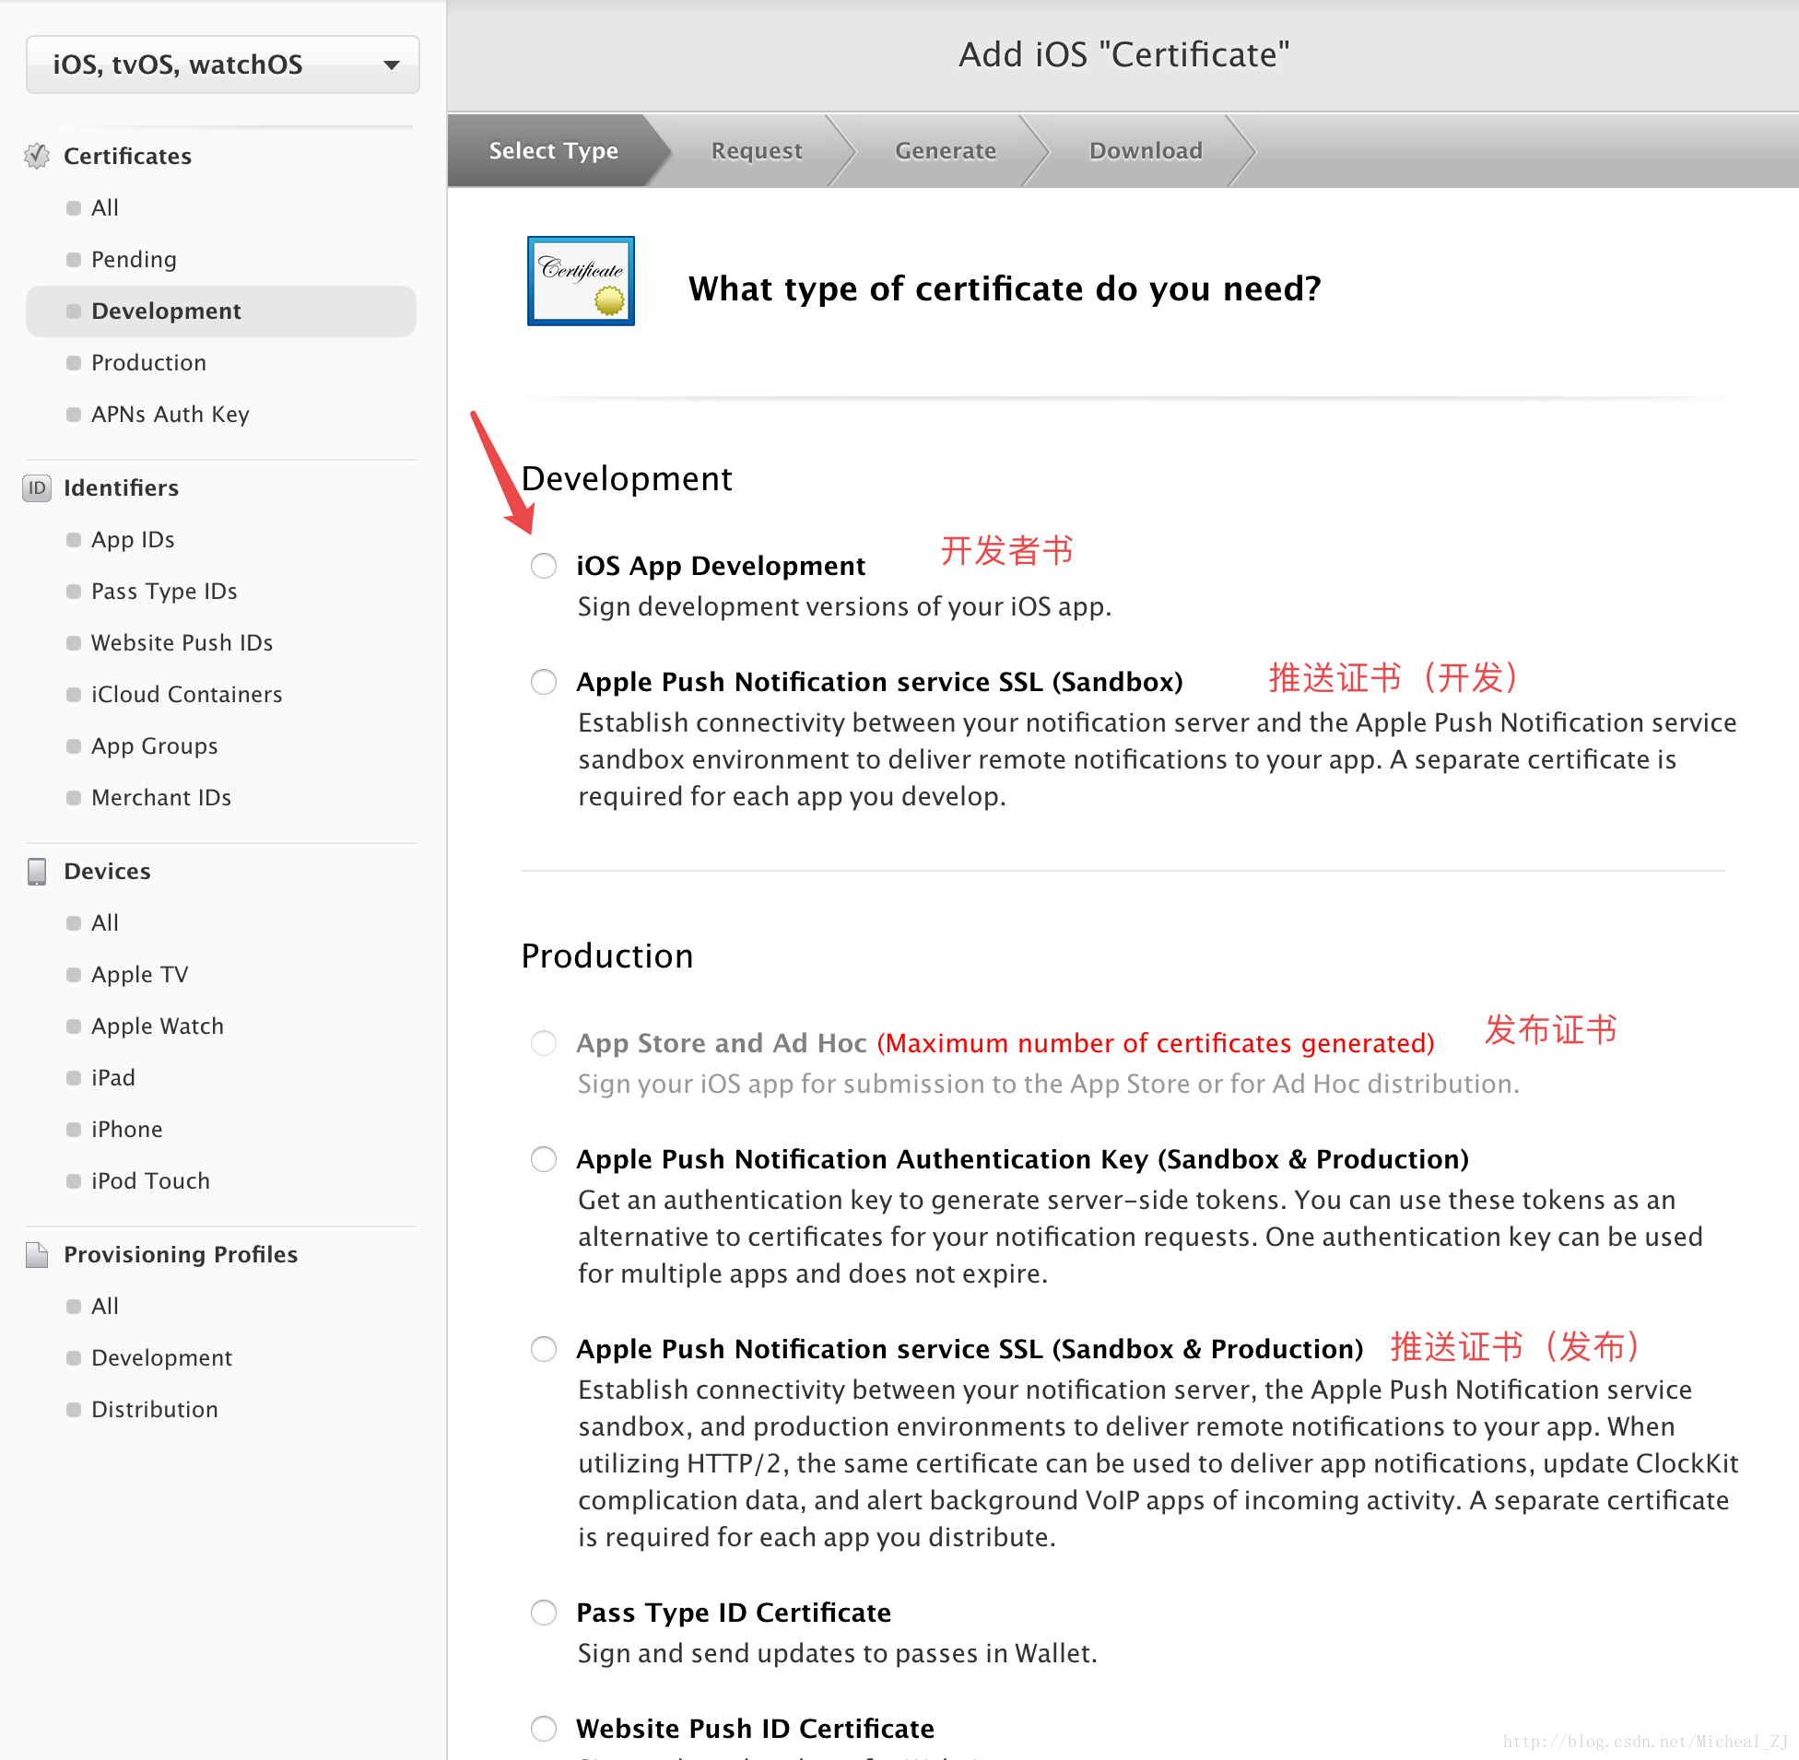Open All under Certificates

click(x=104, y=208)
